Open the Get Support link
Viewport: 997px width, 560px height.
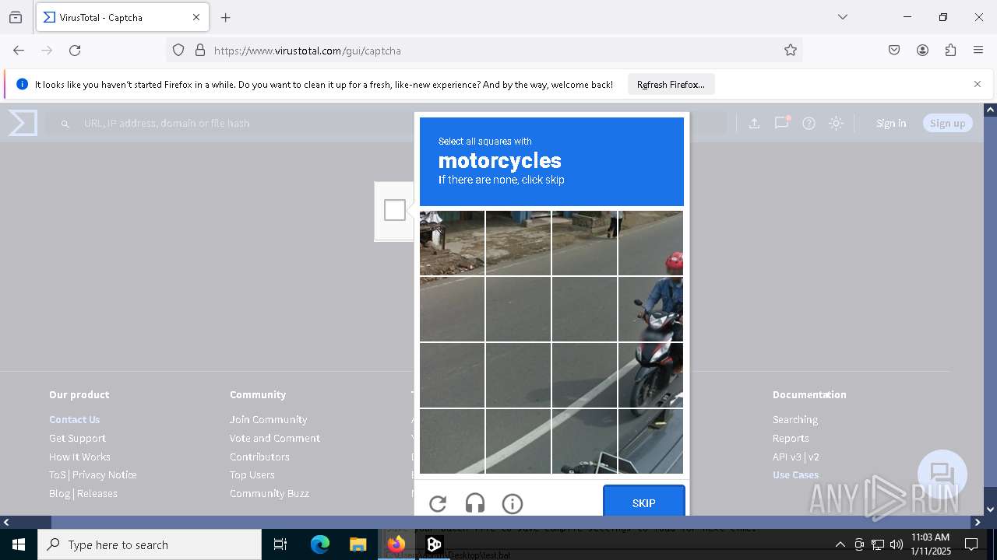click(77, 438)
